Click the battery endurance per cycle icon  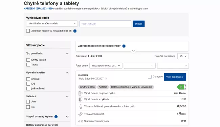coord(81,93)
